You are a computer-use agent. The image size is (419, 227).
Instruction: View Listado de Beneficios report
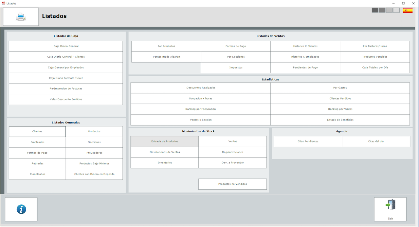click(340, 120)
